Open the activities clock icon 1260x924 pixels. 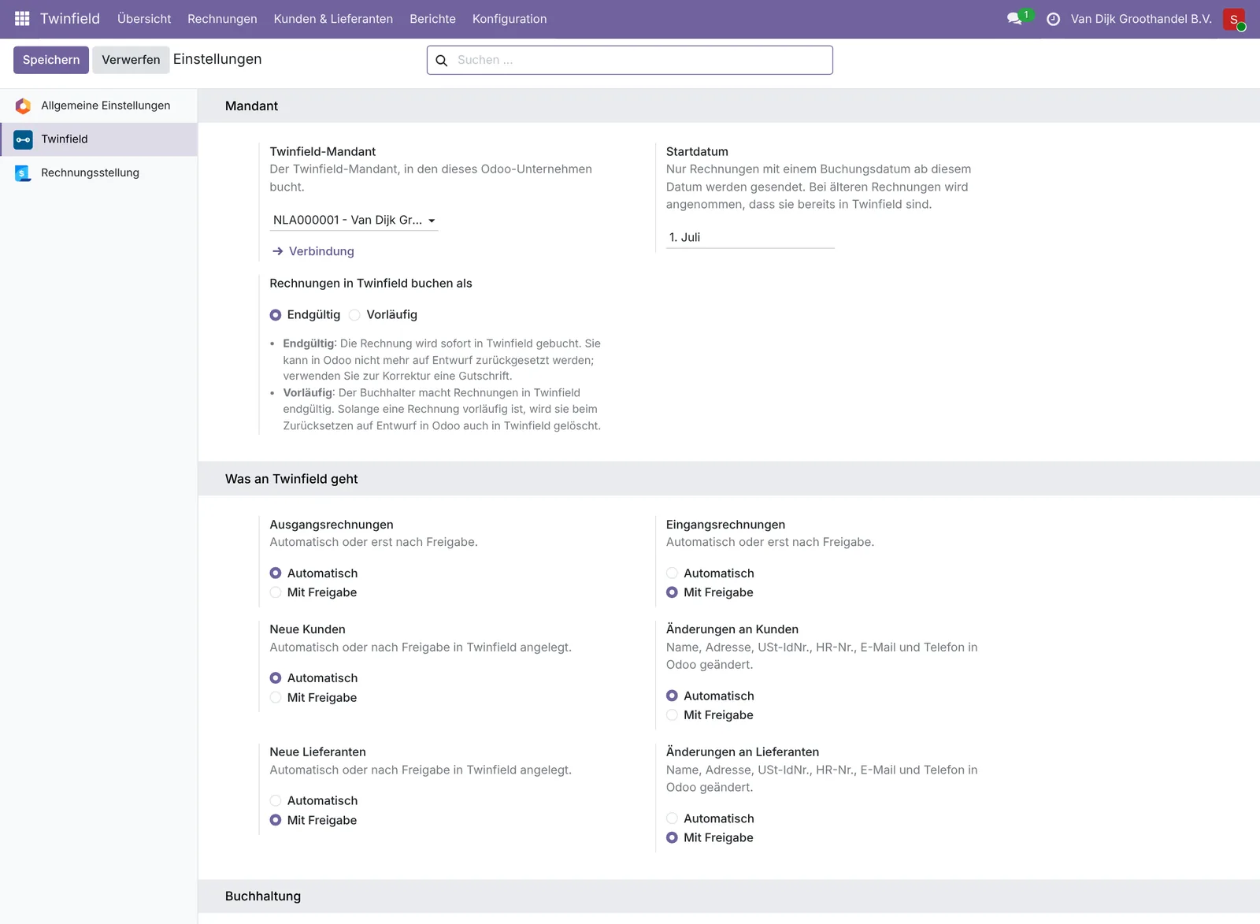[1053, 19]
